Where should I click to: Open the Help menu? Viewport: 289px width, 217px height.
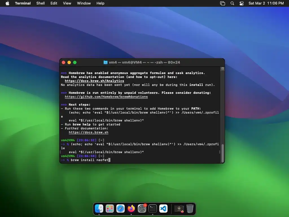[x=100, y=3]
